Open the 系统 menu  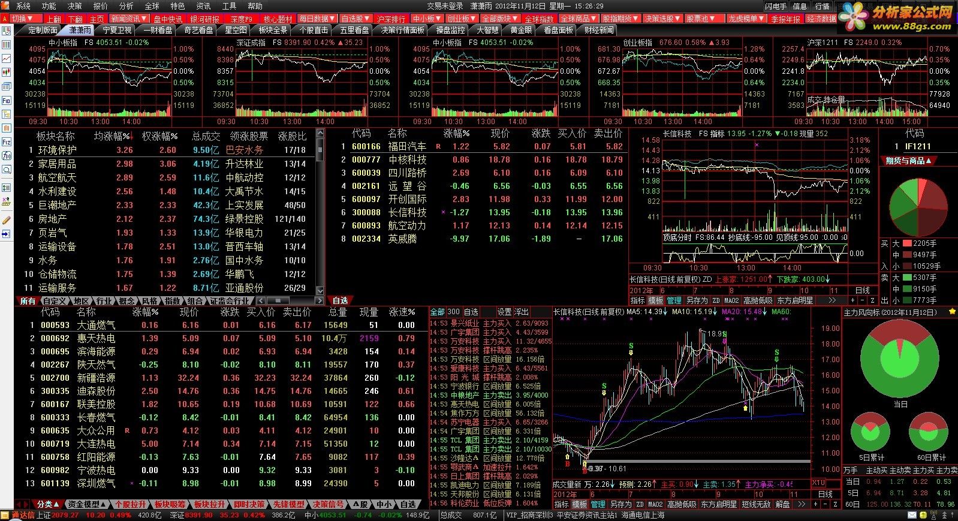23,6
